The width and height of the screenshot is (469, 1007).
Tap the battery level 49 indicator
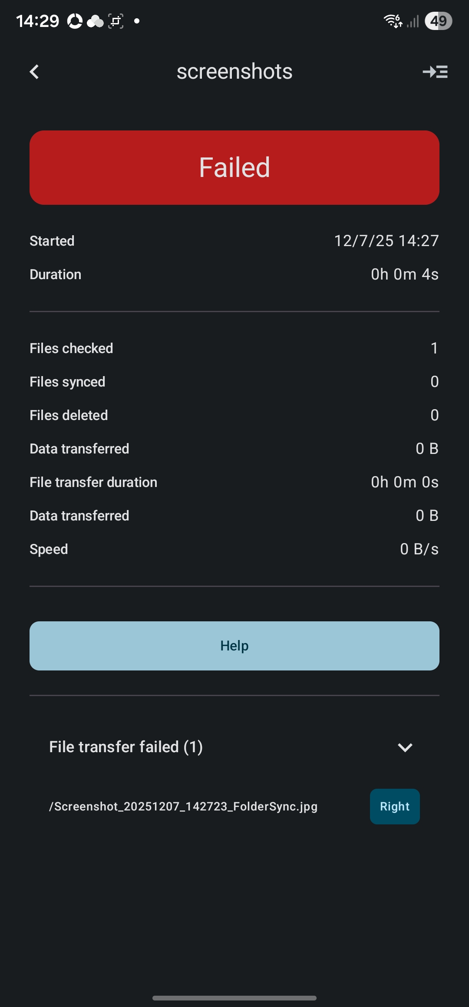coord(438,21)
